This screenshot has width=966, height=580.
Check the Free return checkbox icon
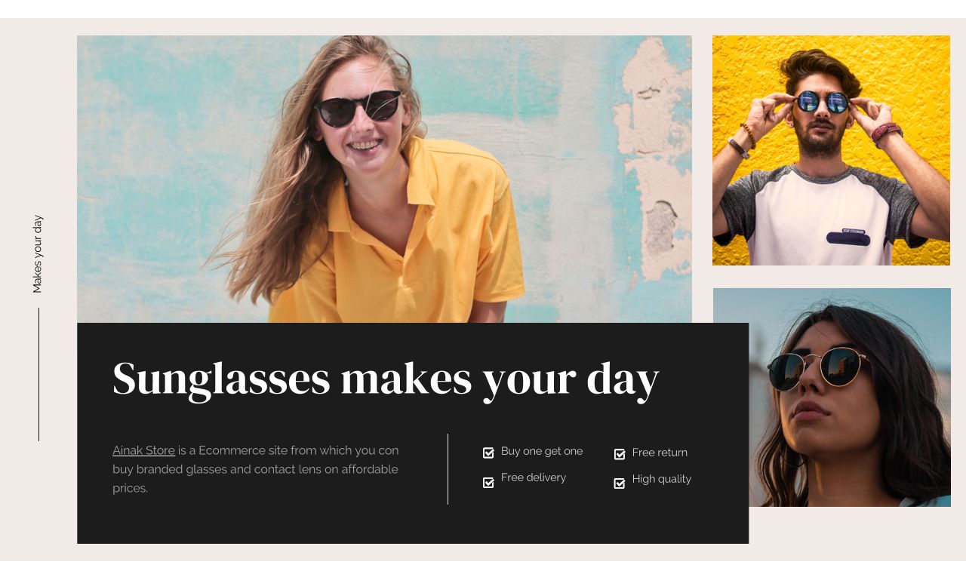(x=620, y=454)
